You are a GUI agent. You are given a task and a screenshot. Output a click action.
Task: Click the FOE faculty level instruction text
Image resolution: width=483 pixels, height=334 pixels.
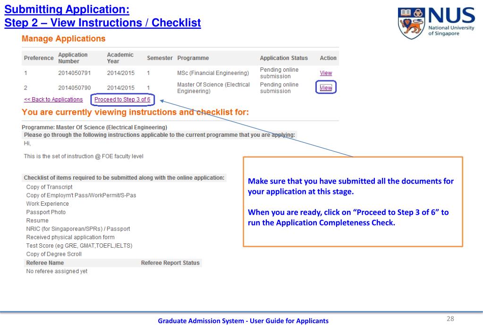click(84, 156)
